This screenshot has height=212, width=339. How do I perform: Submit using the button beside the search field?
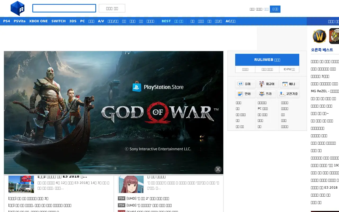pyautogui.click(x=112, y=8)
